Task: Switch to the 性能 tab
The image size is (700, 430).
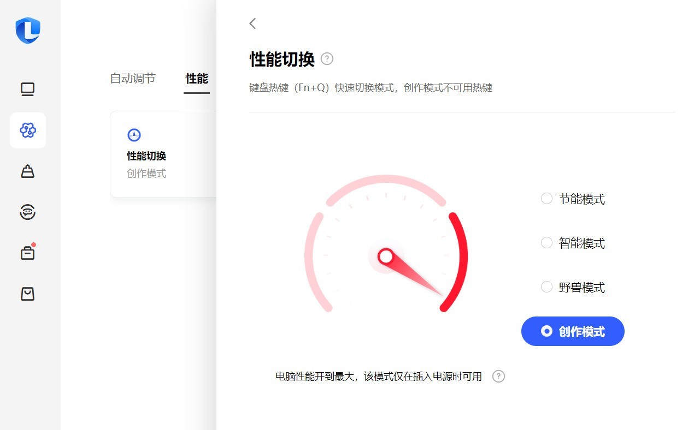Action: click(197, 79)
